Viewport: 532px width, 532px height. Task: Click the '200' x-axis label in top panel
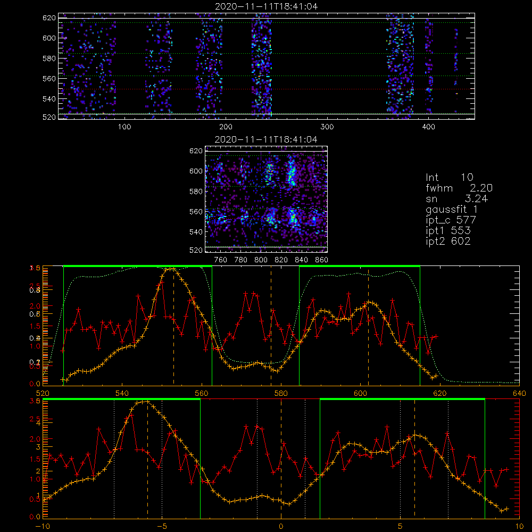point(226,127)
